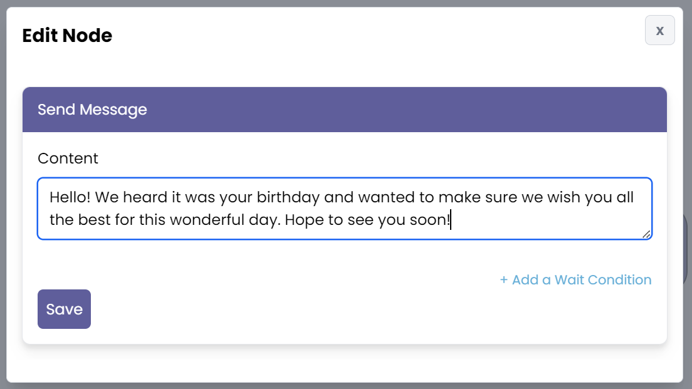
Task: Click inside the message Content textarea
Action: [343, 208]
